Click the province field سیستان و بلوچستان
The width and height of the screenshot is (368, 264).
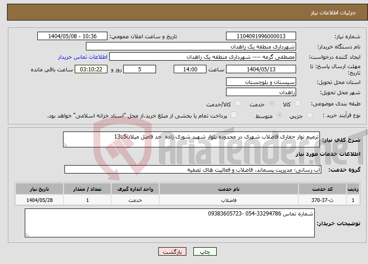(x=261, y=82)
